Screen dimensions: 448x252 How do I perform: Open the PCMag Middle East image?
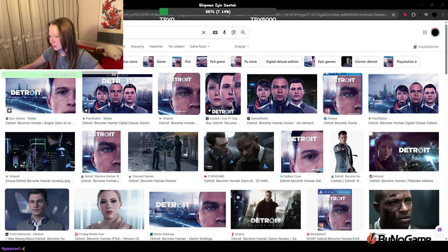(109, 210)
